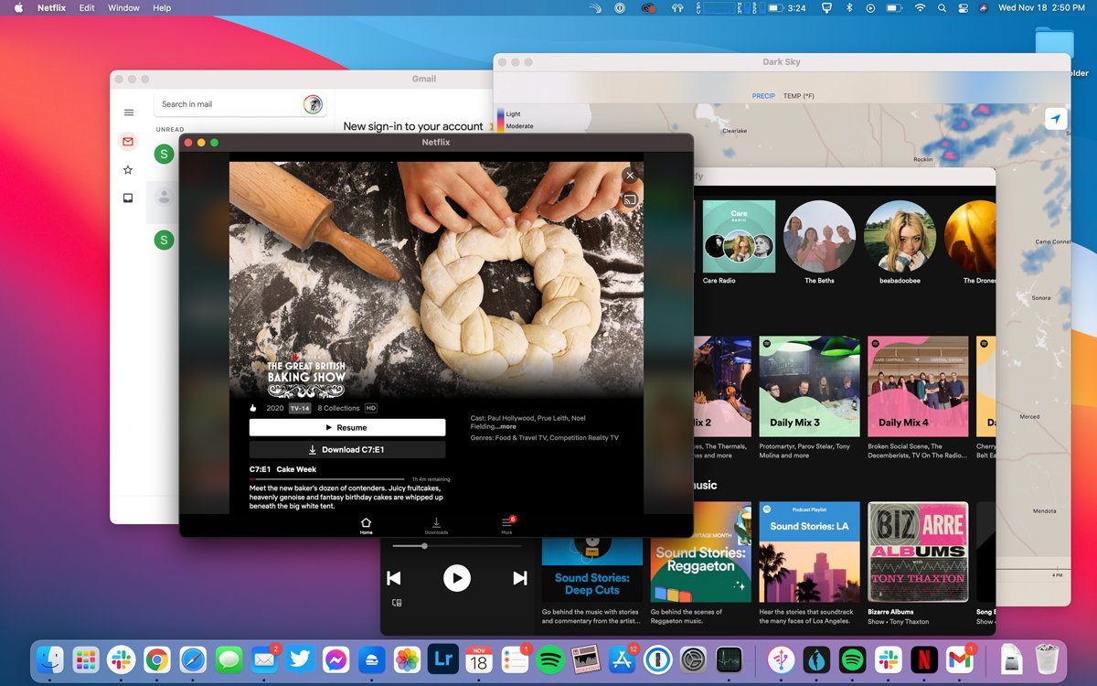The image size is (1097, 686).
Task: Open Twitter from the Dock
Action: [300, 659]
